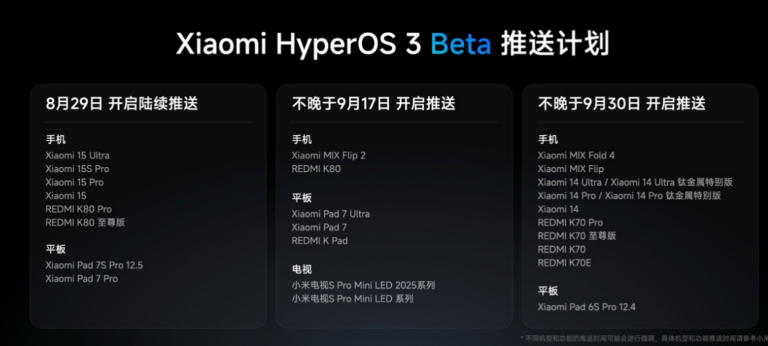Select the 不晚于9月30日 开启推送 heading
This screenshot has width=768, height=346.
pos(622,104)
